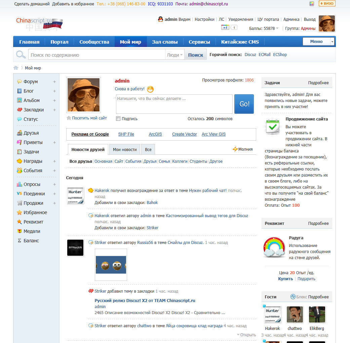Screen dimensions: 350x343
Task: Click the Подарить link for Радуга
Action: (306, 279)
